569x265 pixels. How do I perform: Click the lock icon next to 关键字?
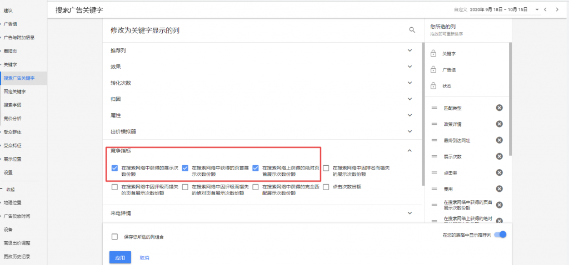[433, 54]
